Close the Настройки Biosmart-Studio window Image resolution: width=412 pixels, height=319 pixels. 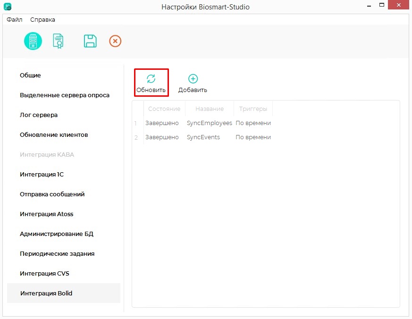399,5
